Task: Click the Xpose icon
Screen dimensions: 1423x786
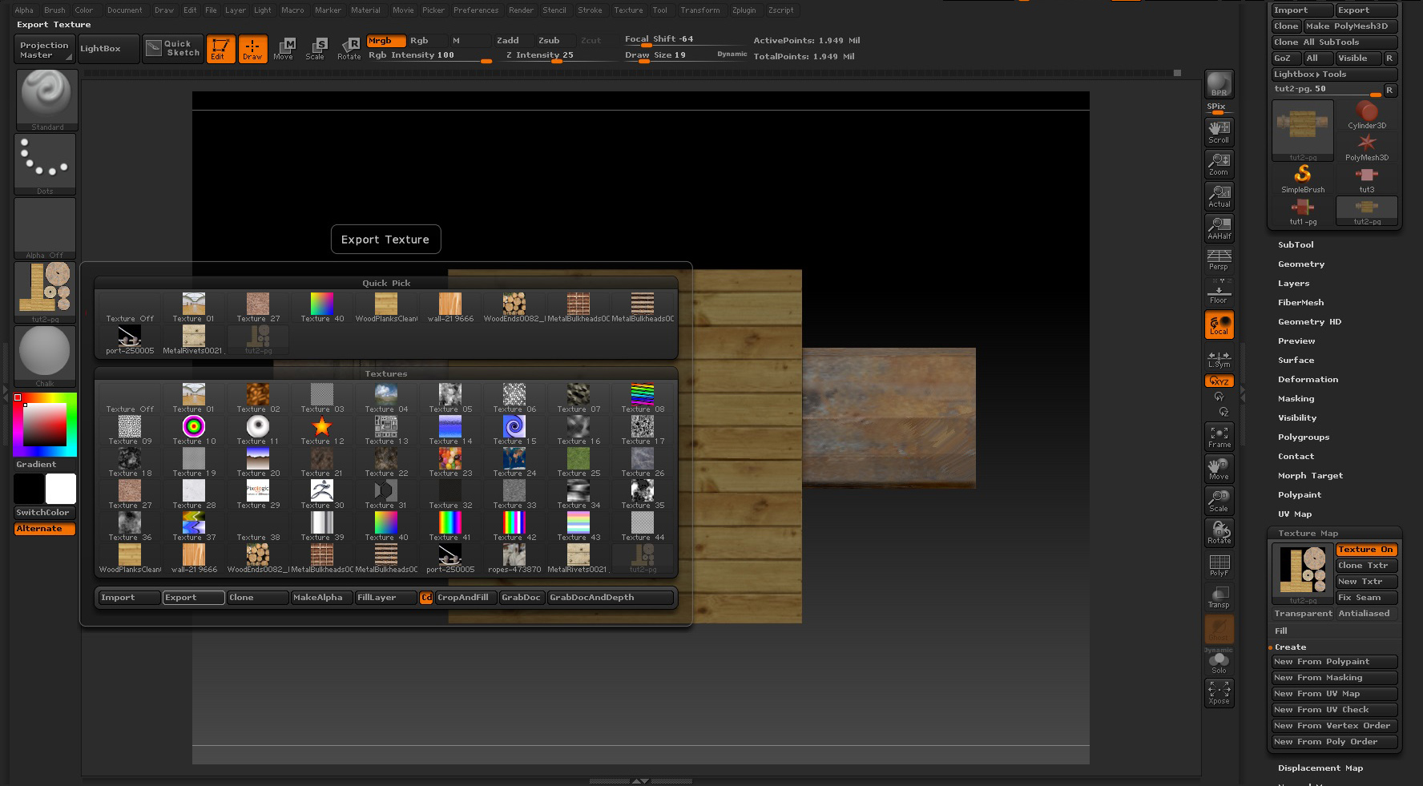Action: [1219, 692]
